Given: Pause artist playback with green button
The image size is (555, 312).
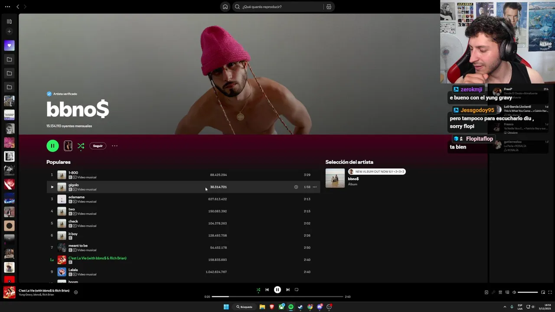Looking at the screenshot, I should point(52,146).
